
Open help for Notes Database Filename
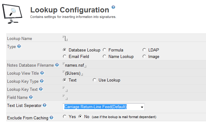point(57,65)
